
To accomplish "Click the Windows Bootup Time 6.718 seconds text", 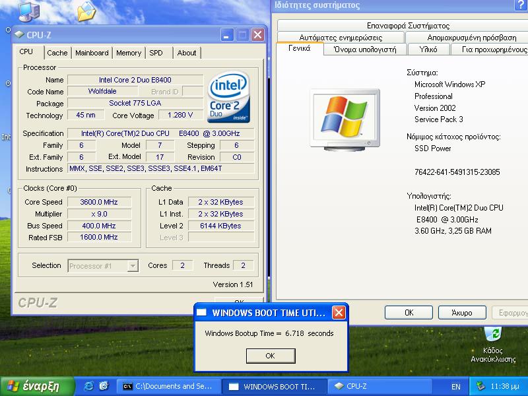I will pos(269,333).
